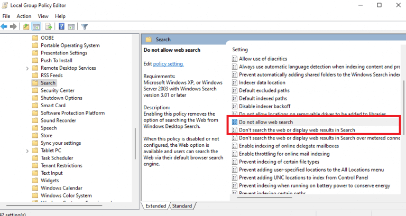Select the Push To Install folder

[57, 60]
